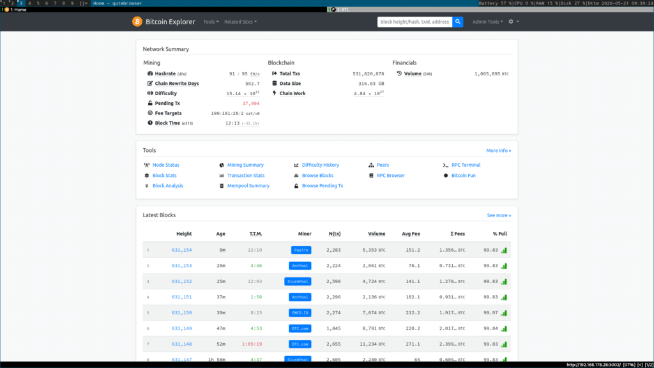Viewport: 654px width, 368px height.
Task: Switch to the '2: RTL' browser tab
Action: point(490,10)
